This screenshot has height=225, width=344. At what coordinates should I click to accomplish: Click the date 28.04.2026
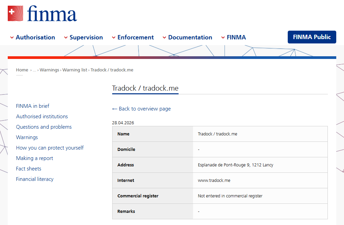123,123
